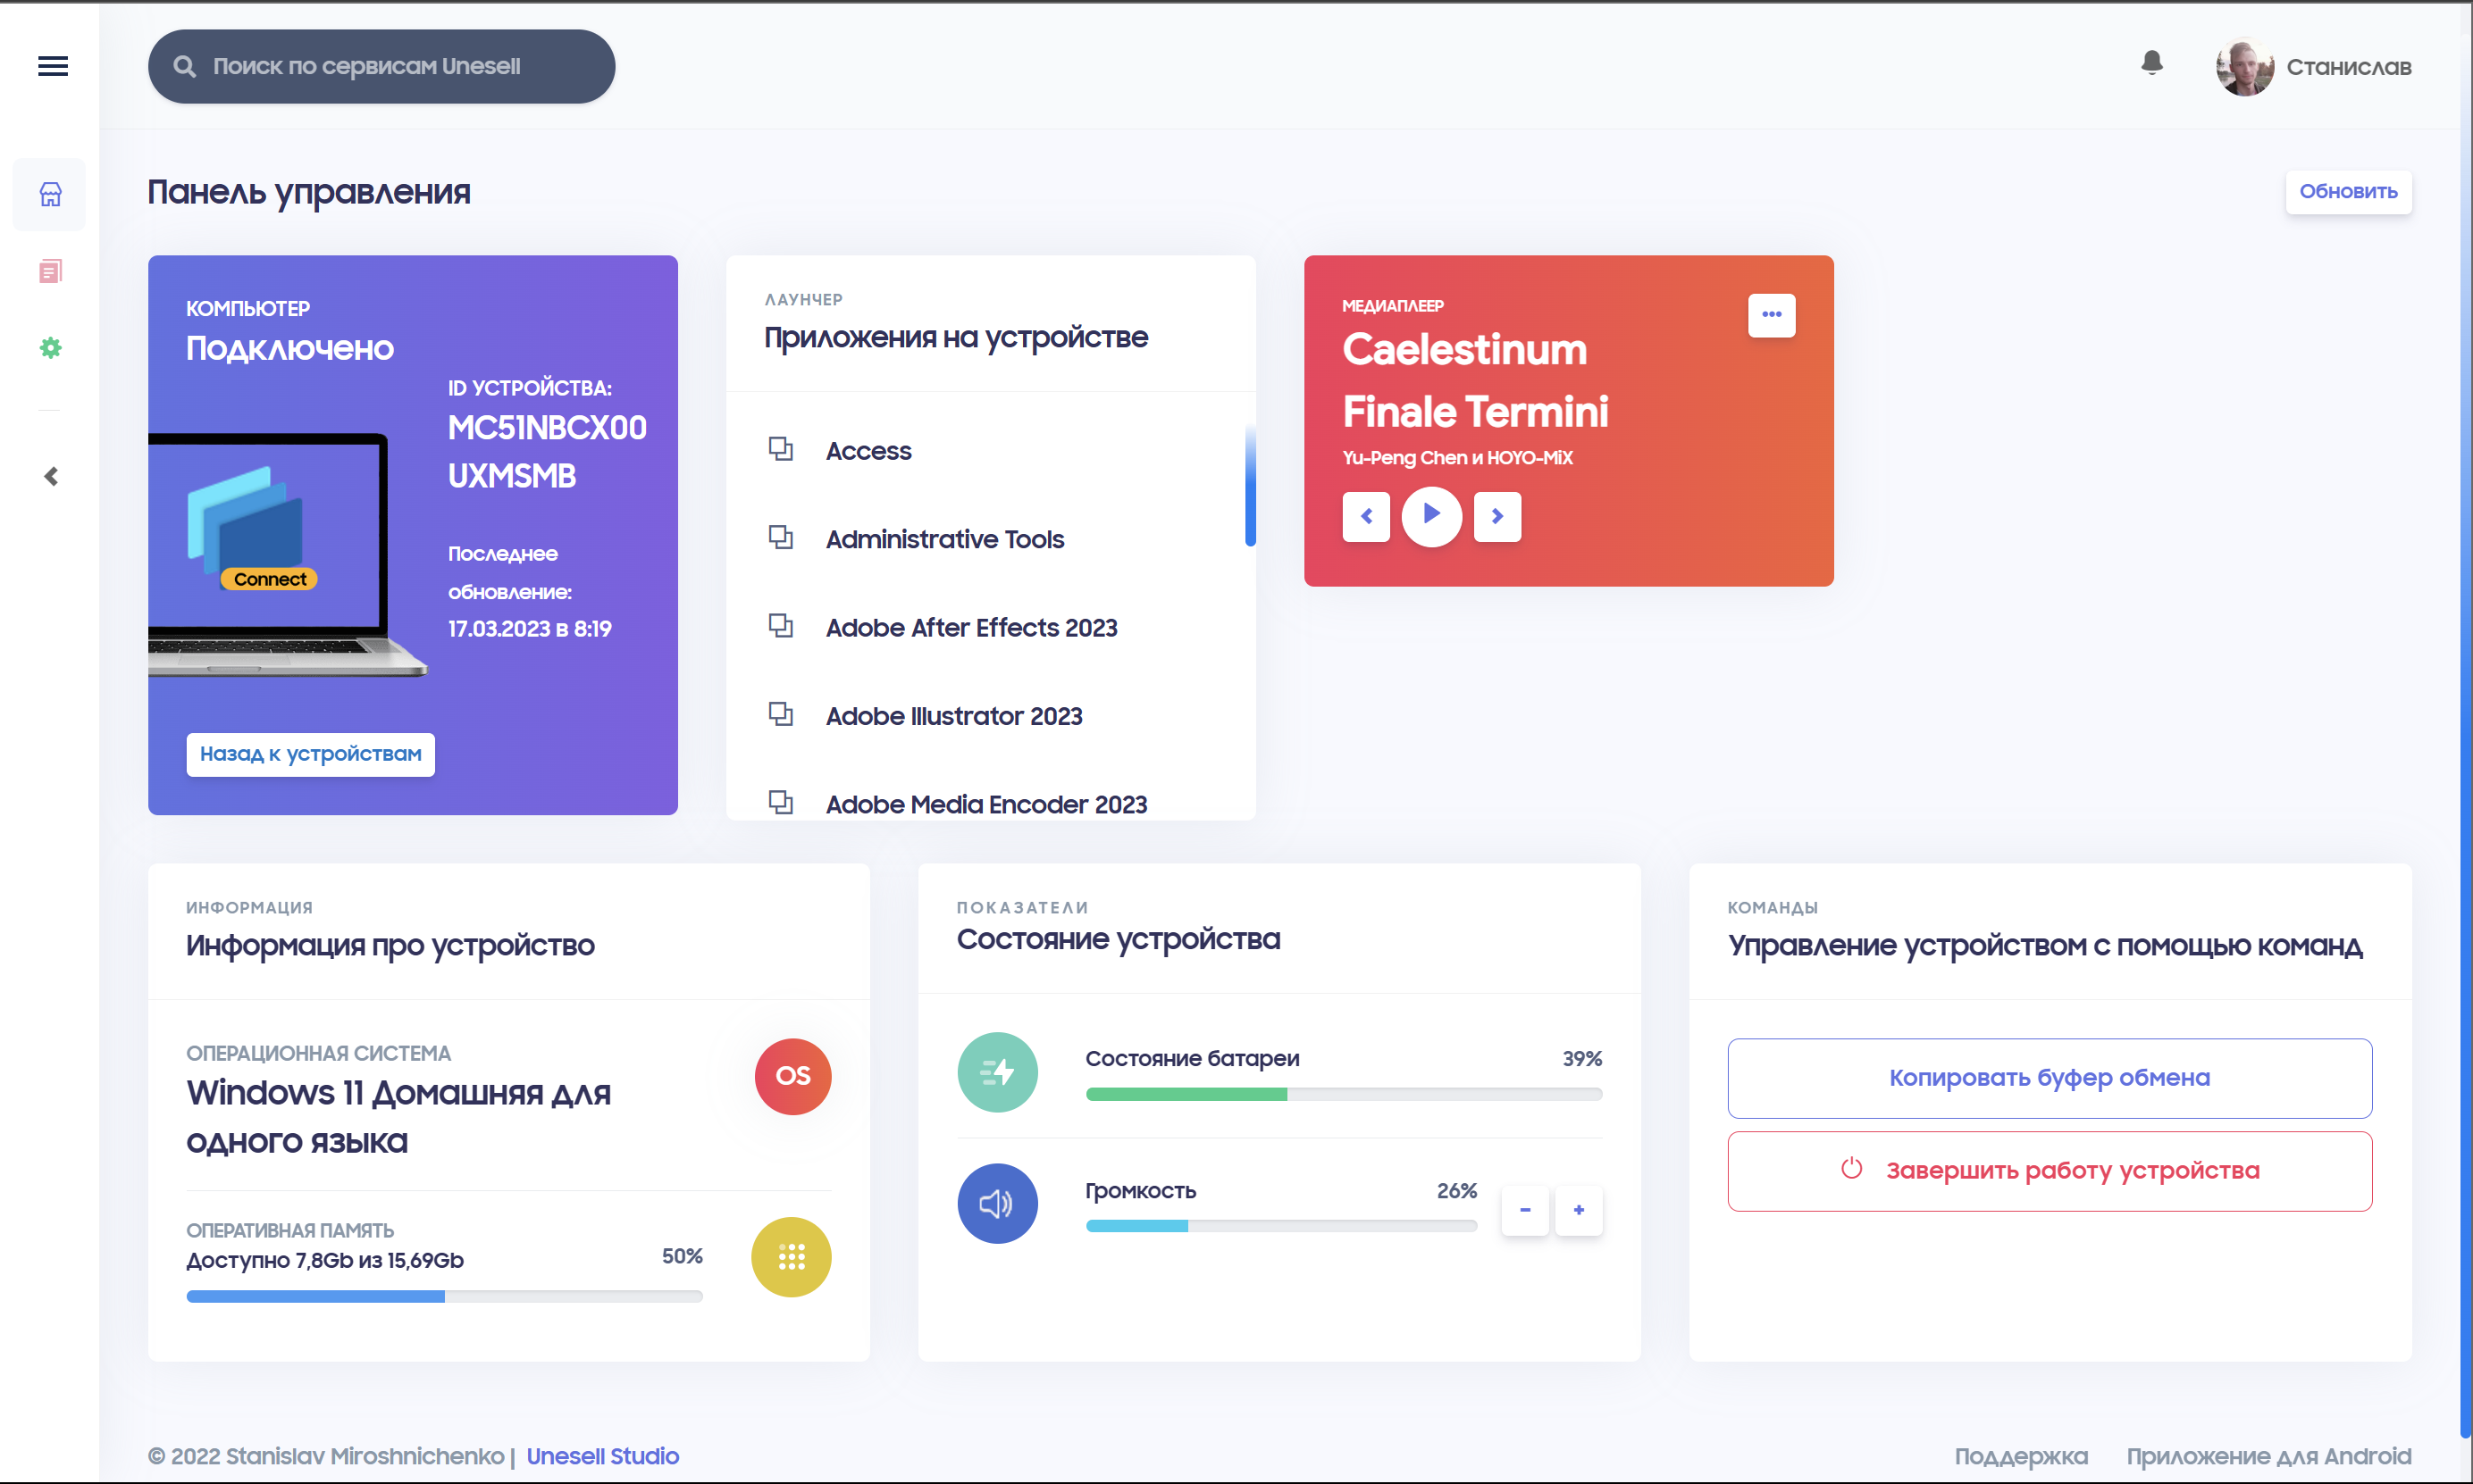
Task: Open the home dashboard sidebar icon
Action: 50,194
